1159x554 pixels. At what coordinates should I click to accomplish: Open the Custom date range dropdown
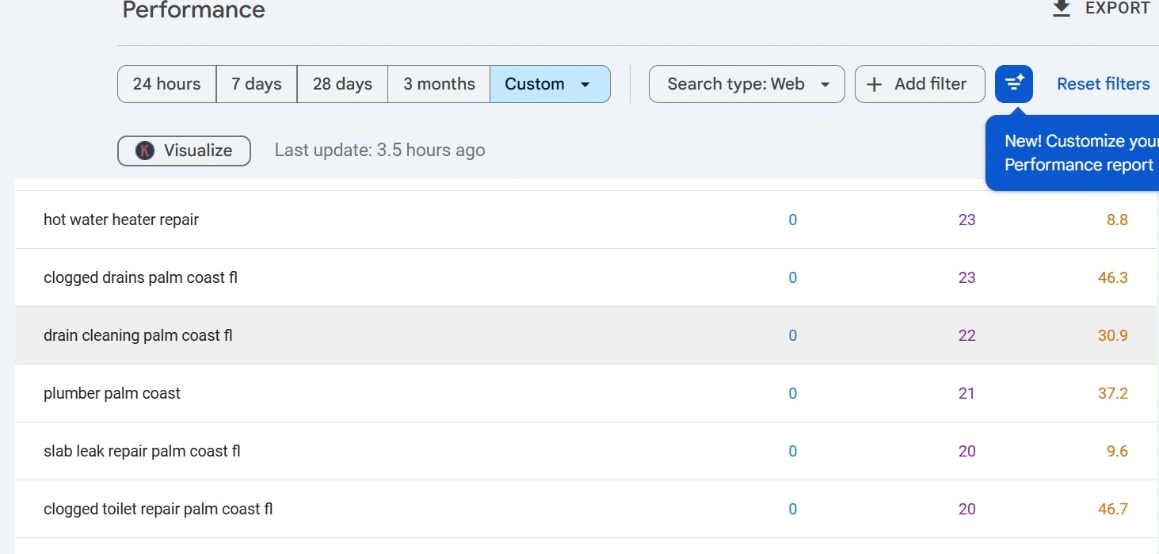click(550, 84)
